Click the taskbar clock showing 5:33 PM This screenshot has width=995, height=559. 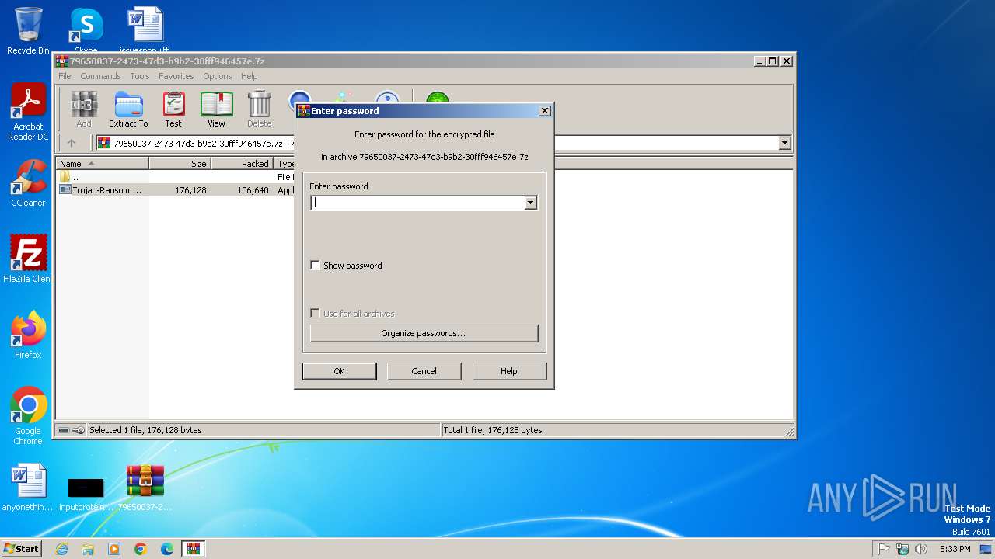[955, 549]
